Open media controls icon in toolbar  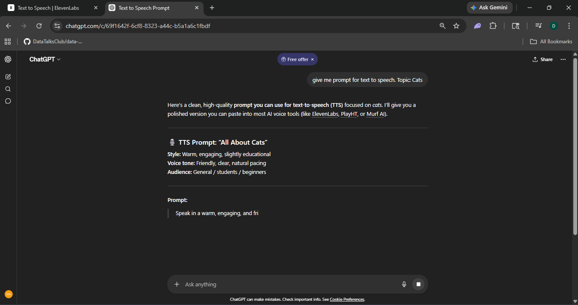click(539, 26)
